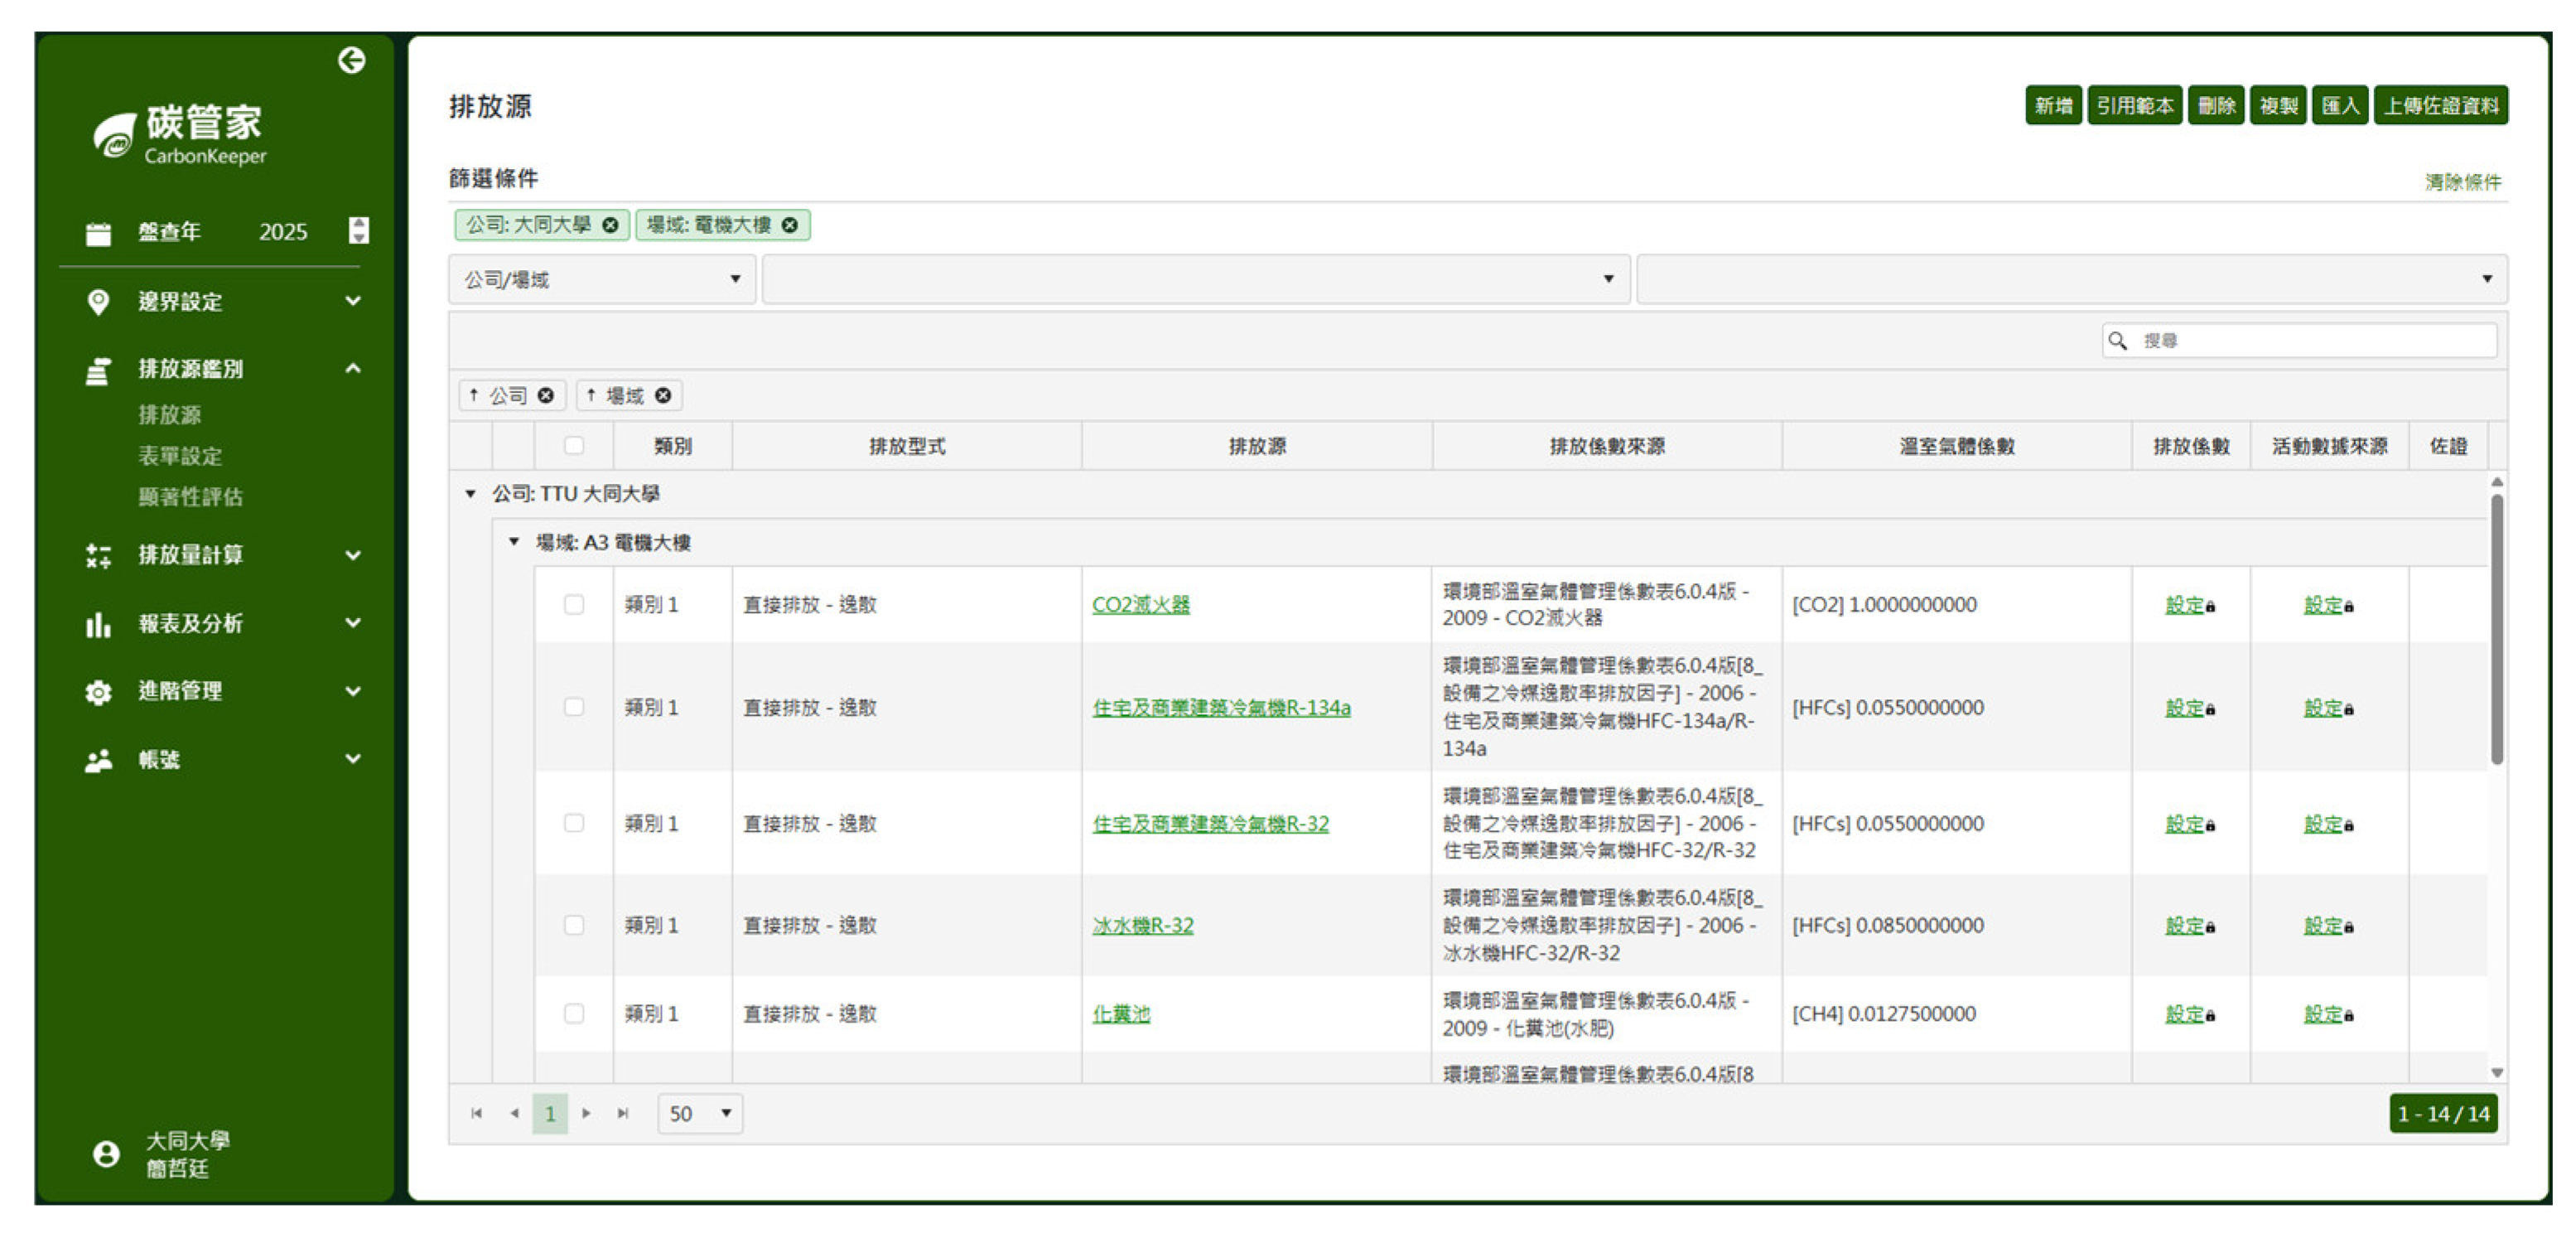Remove the 場域 grouping tag
This screenshot has width=2576, height=1238.
pos(663,395)
